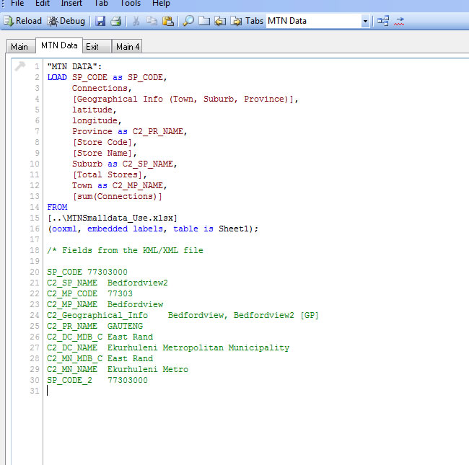
Task: Open the Main 4 script tab
Action: coord(128,47)
